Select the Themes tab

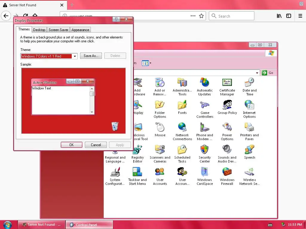pos(24,29)
